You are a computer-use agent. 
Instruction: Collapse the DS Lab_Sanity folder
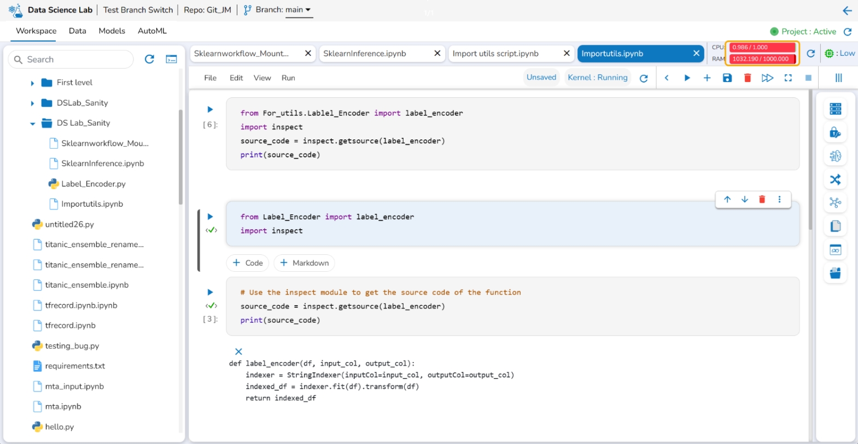(x=32, y=124)
